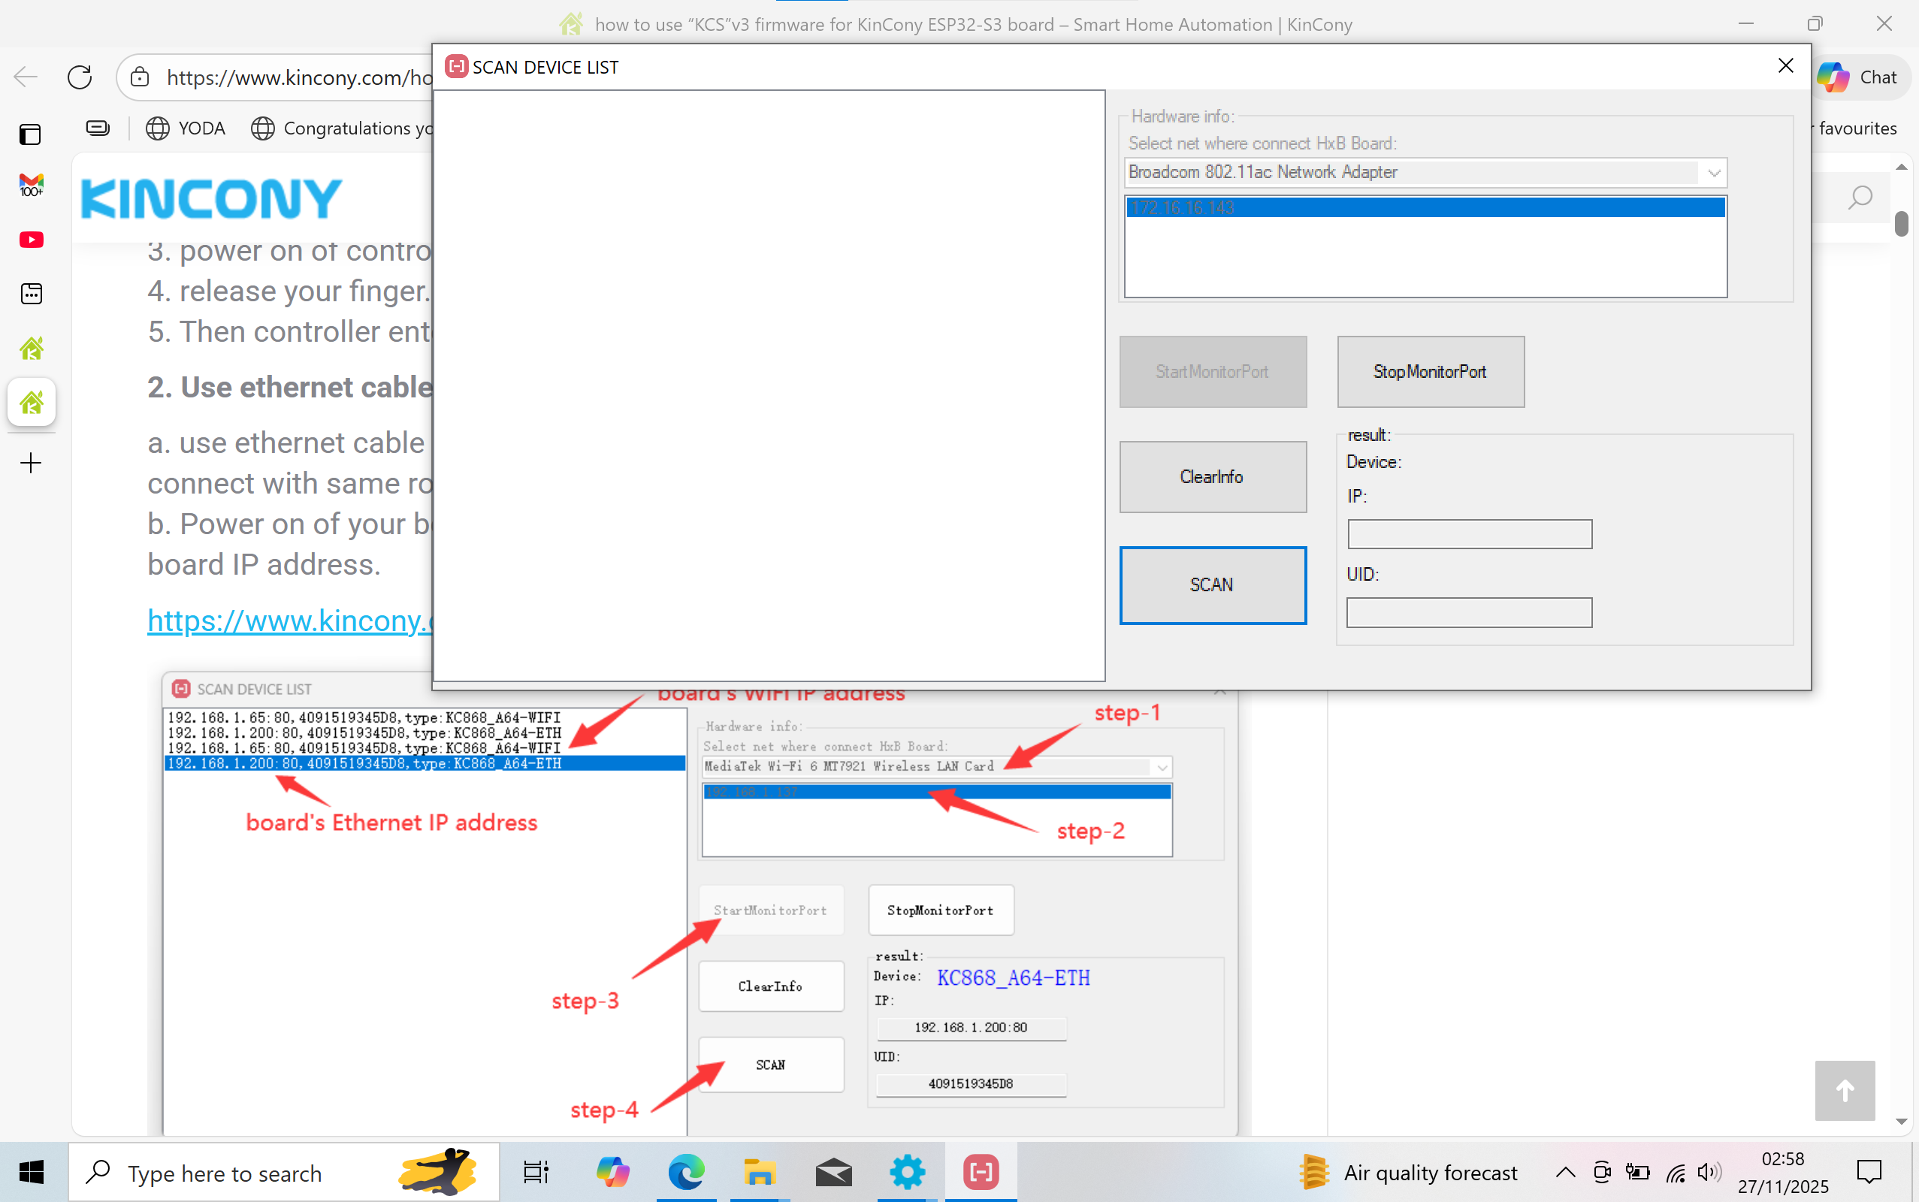Click the StopMonitorPort button
The image size is (1919, 1202).
(x=1429, y=371)
